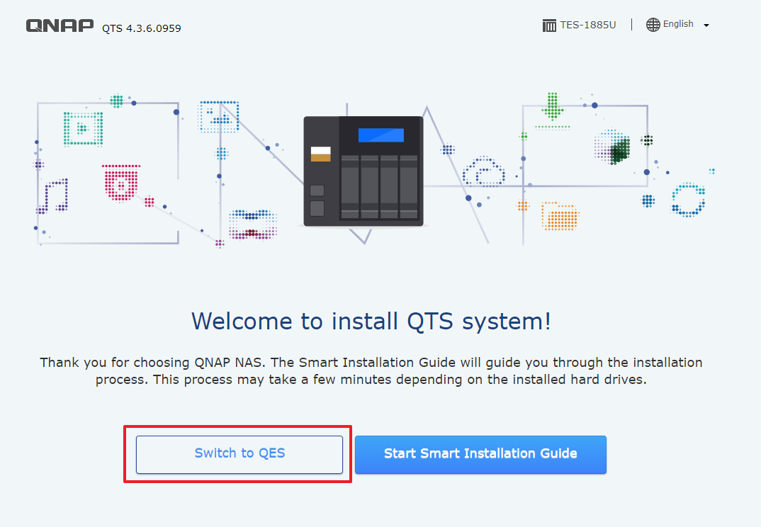Click the TES-1885U model name text
Image resolution: width=761 pixels, height=527 pixels.
[x=587, y=25]
